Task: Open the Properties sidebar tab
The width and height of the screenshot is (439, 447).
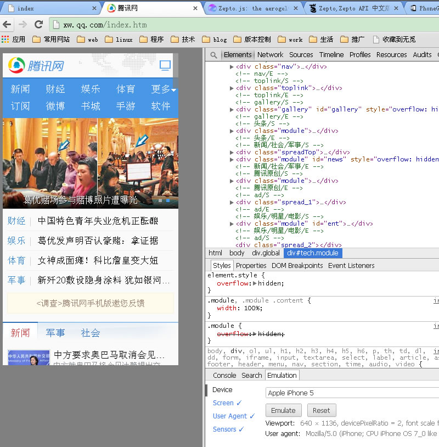Action: point(251,266)
